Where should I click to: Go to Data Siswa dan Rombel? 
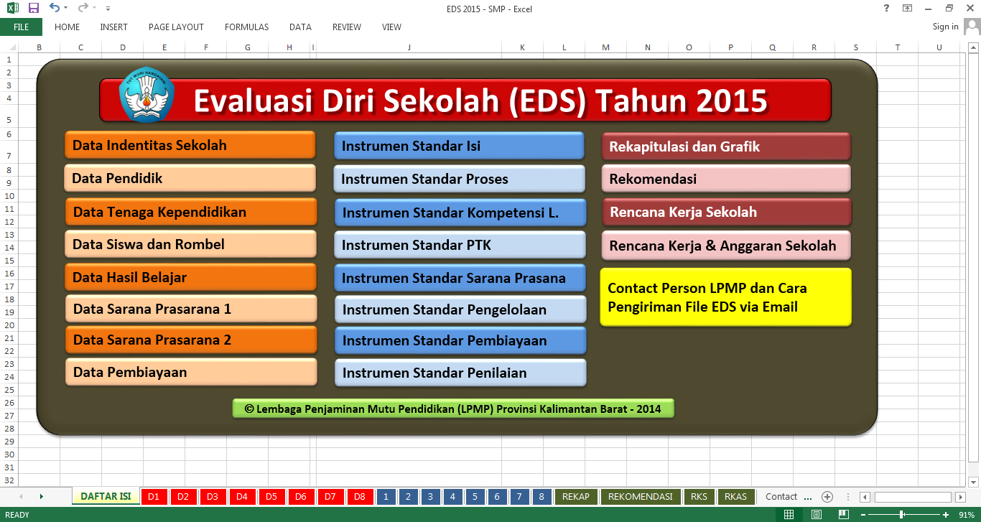pos(190,244)
